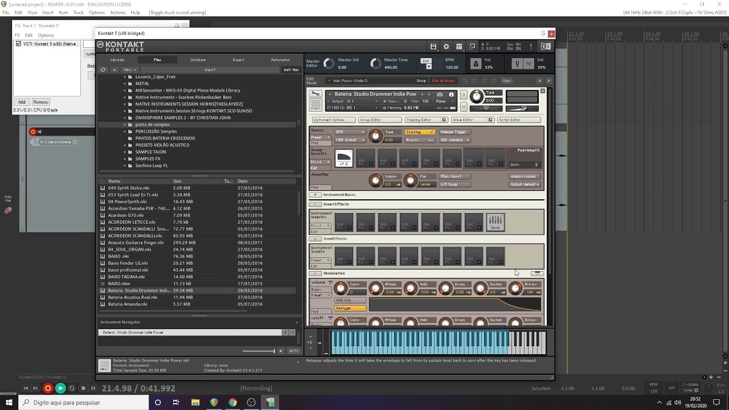Viewport: 729px width, 410px height.
Task: Open Kontakt options gear icon
Action: pos(447,47)
